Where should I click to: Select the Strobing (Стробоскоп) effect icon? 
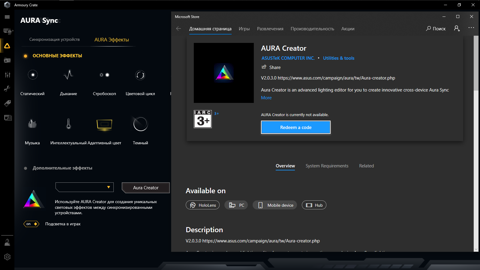(x=104, y=75)
